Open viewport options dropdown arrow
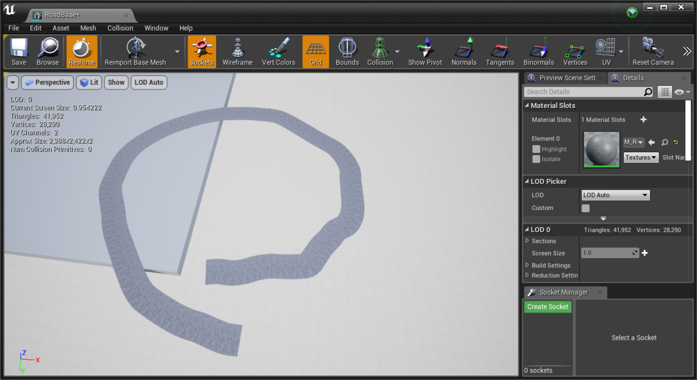 click(x=13, y=83)
